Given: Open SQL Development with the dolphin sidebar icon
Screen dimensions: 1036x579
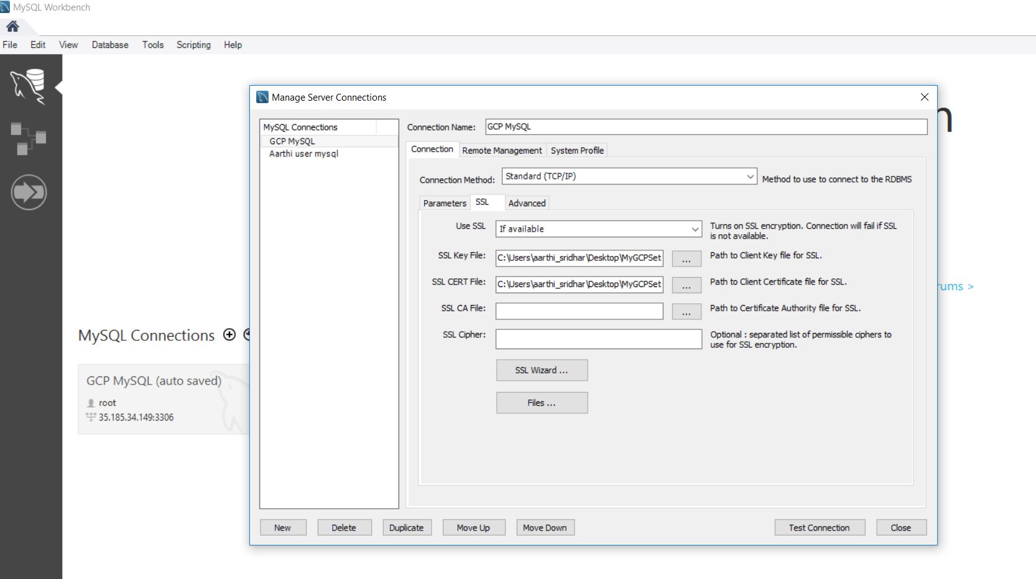Looking at the screenshot, I should (29, 87).
